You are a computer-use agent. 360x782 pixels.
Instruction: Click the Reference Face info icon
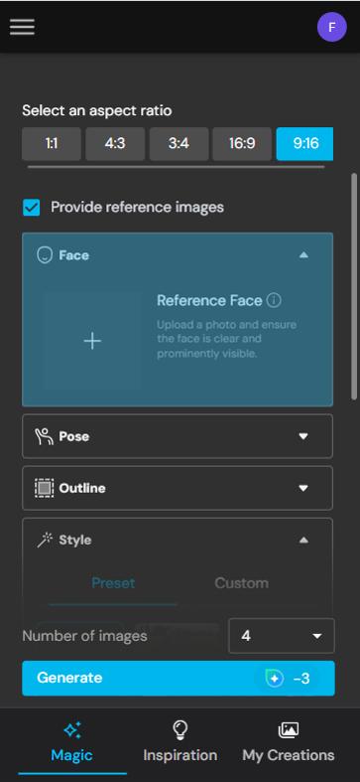coord(274,300)
